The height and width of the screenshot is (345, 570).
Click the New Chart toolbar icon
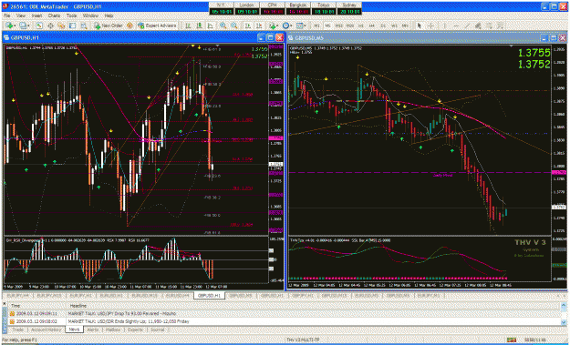coord(9,25)
